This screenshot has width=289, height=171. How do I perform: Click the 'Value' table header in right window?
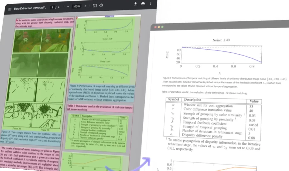click(x=254, y=101)
